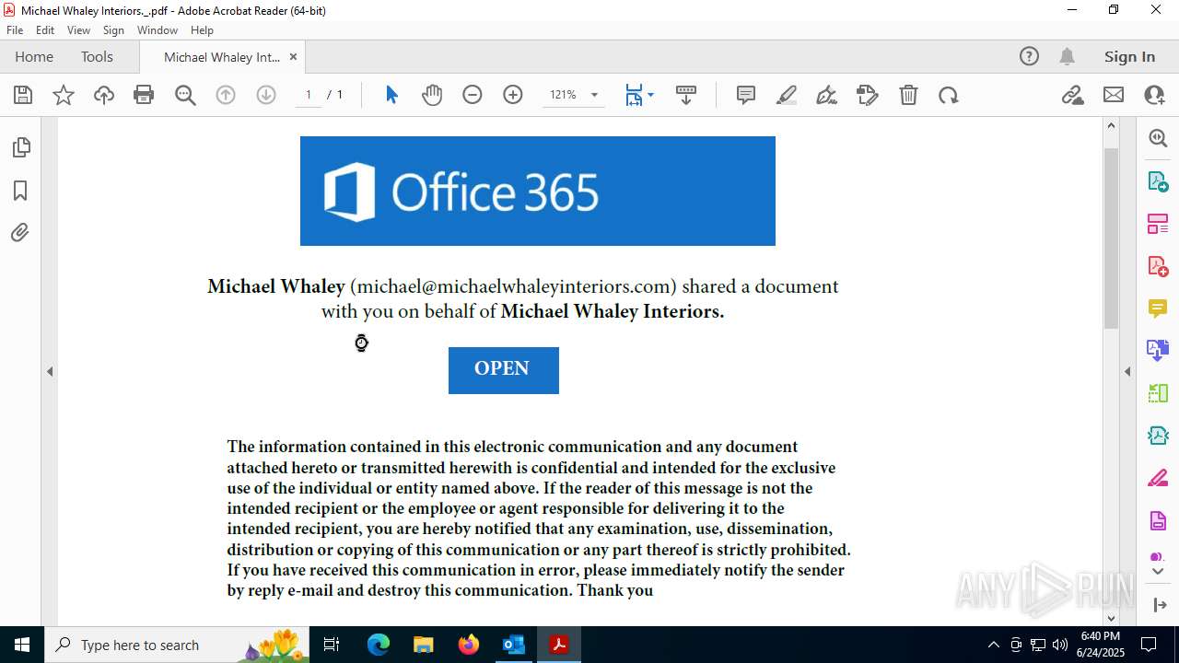Image resolution: width=1179 pixels, height=663 pixels.
Task: Open the Edit menu
Action: coord(45,30)
